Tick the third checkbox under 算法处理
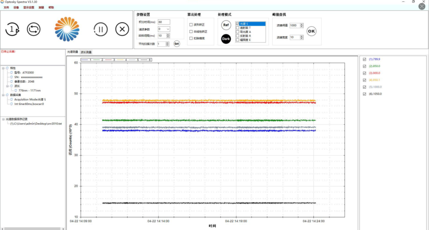 pos(191,38)
